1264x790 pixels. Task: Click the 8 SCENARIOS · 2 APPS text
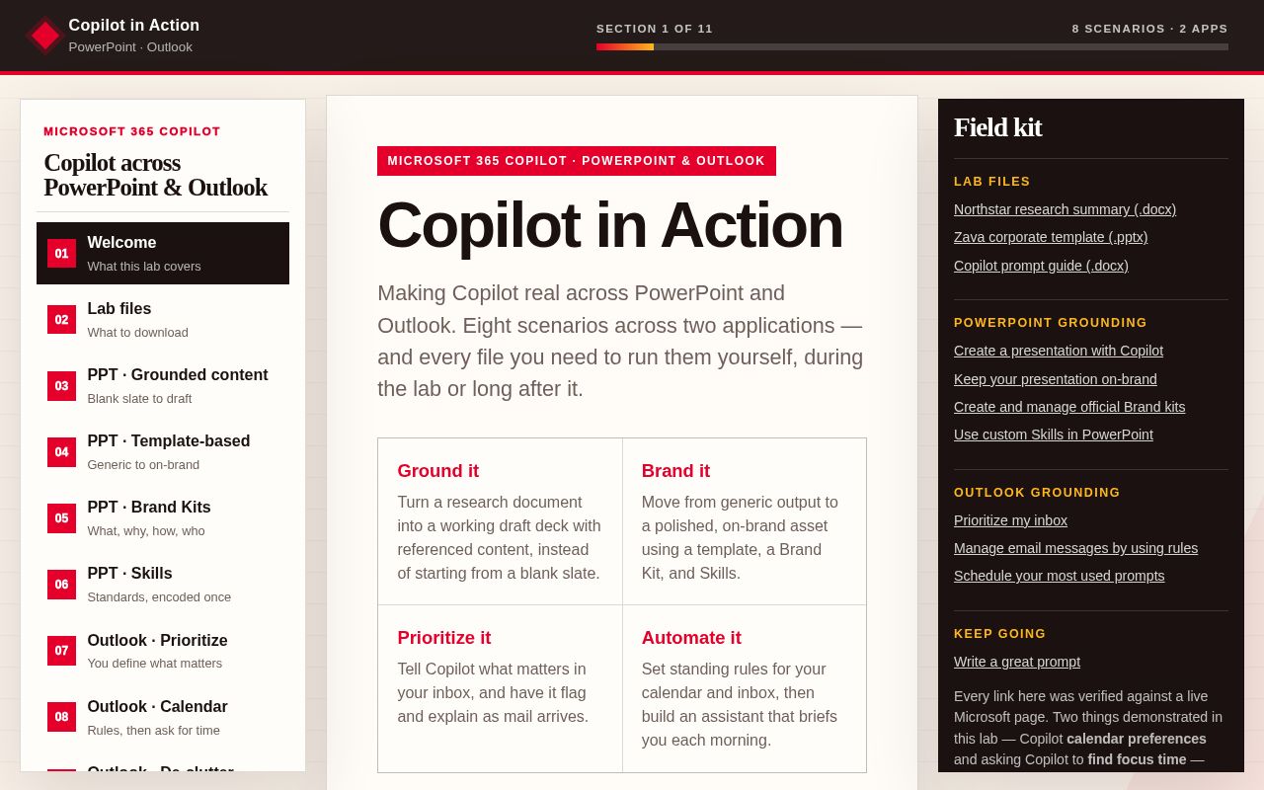pyautogui.click(x=1150, y=29)
